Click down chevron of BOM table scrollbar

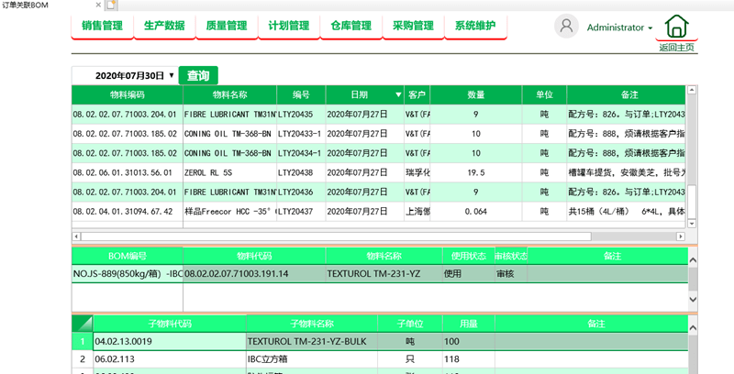(693, 299)
